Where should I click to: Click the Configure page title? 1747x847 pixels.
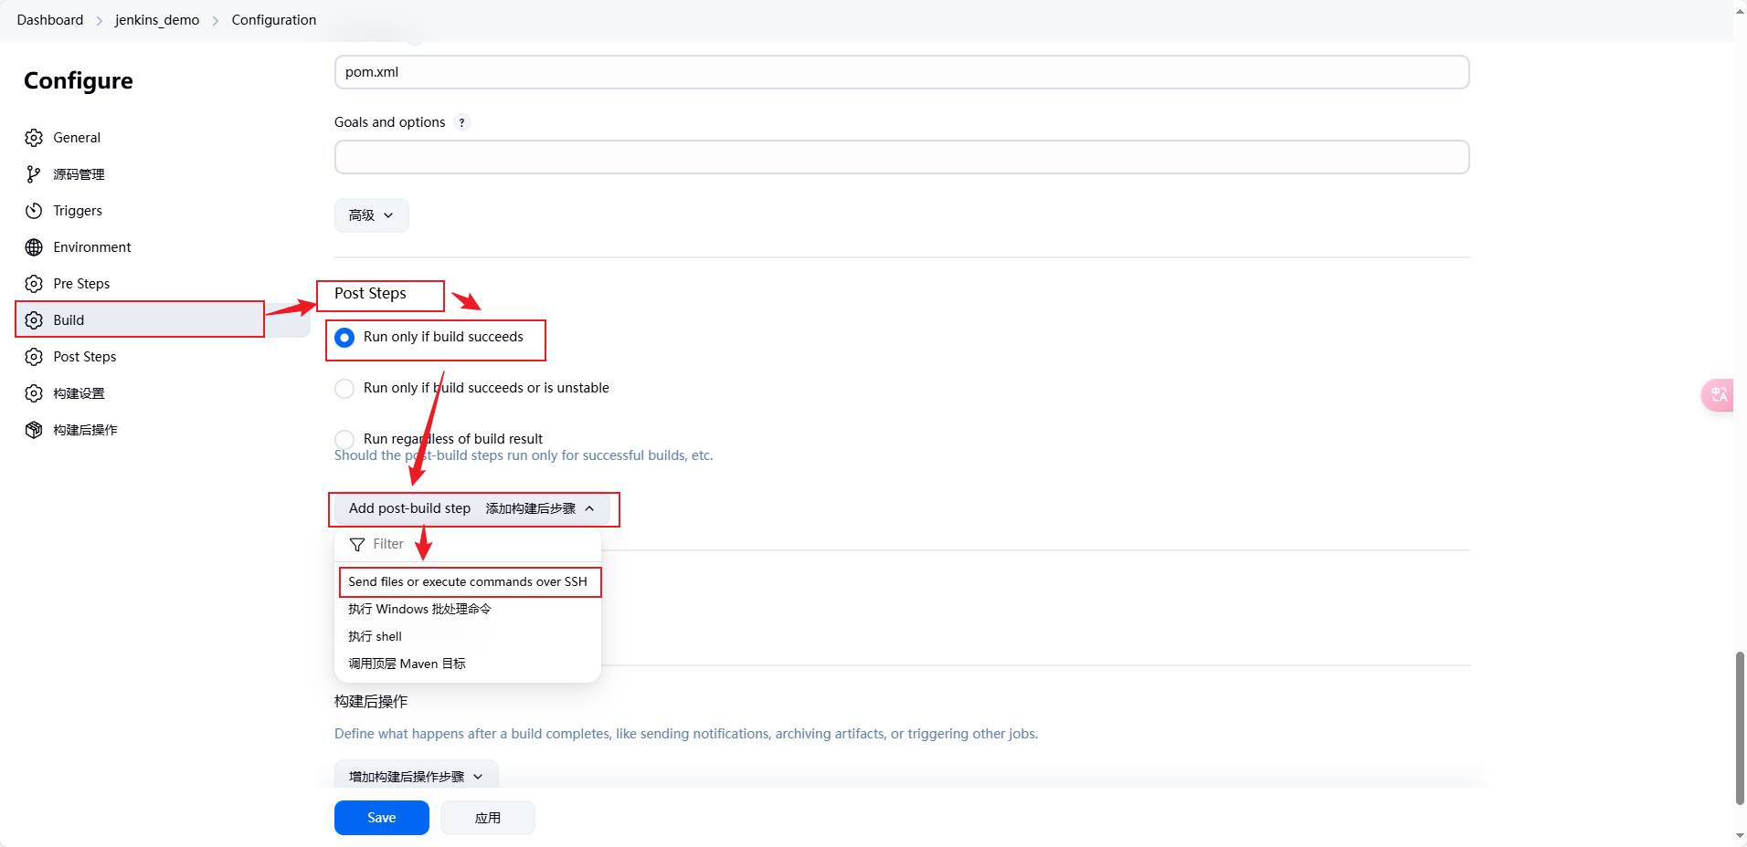pos(79,81)
